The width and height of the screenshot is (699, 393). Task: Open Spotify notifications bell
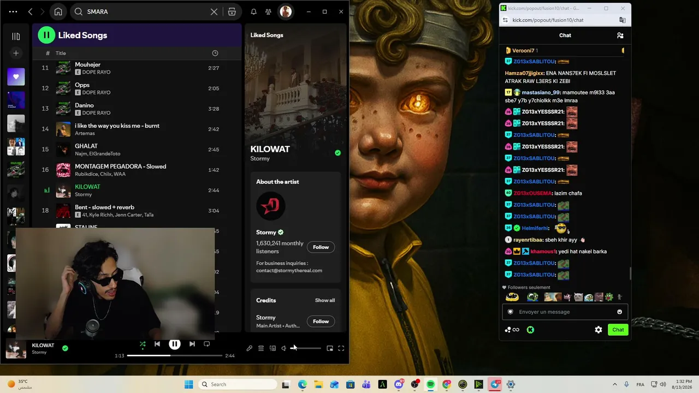pyautogui.click(x=253, y=11)
